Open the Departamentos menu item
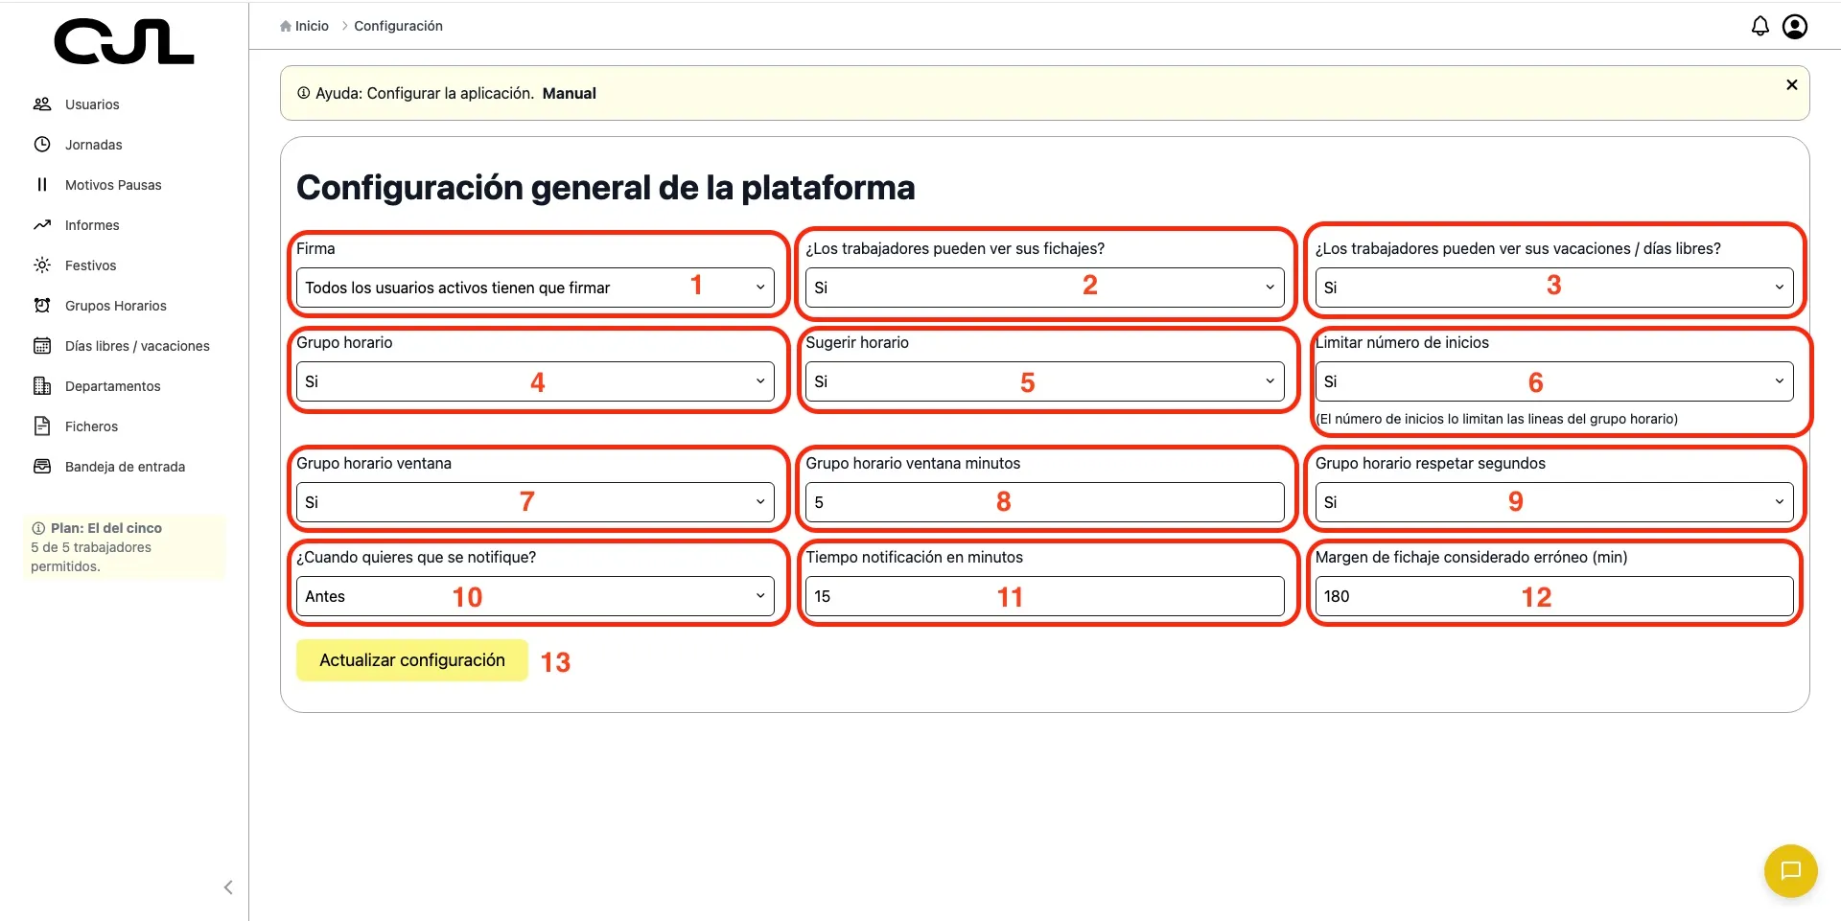Image resolution: width=1841 pixels, height=921 pixels. tap(113, 386)
